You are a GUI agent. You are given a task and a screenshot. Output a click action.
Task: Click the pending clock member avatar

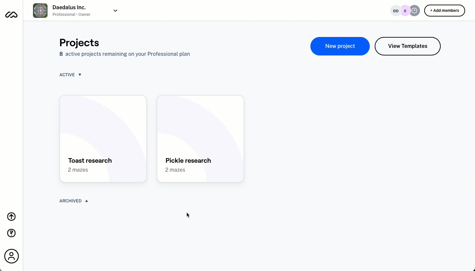[x=415, y=11]
